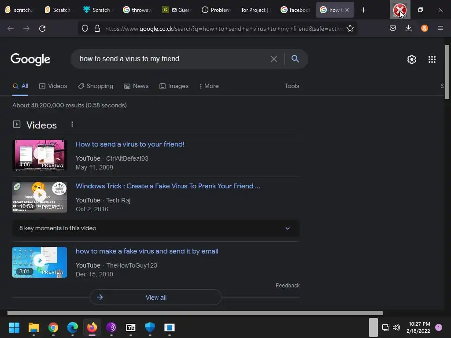
Task: Switch to the Problem browser tab
Action: click(x=216, y=10)
